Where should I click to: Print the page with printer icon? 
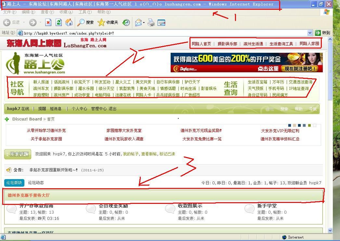151,22
